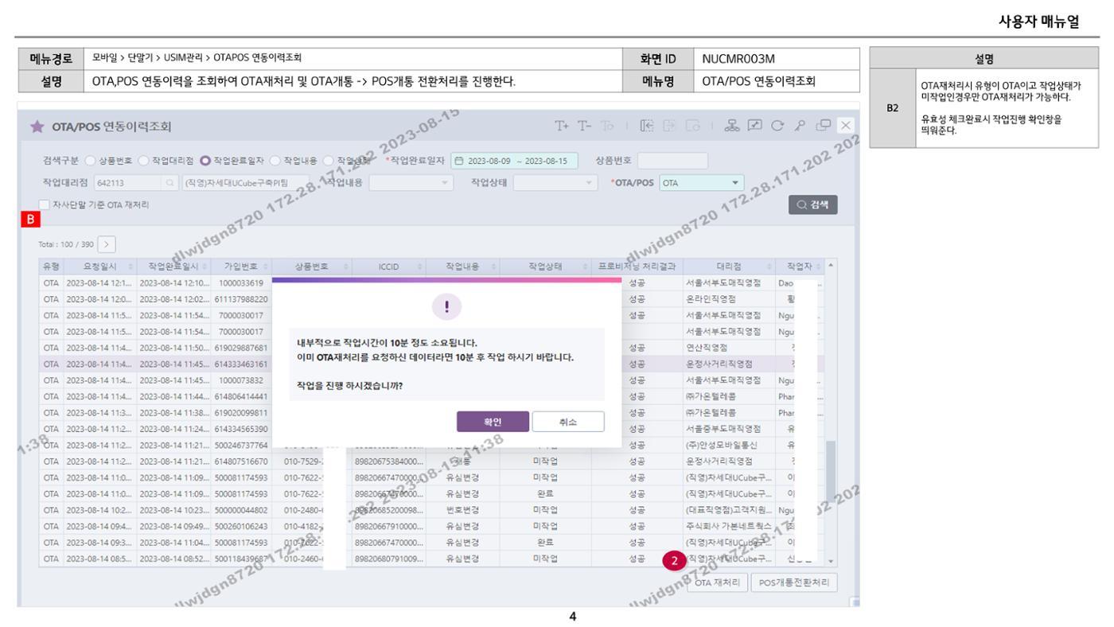Click scrollbar up arrow atop table
Viewport: 1114px width, 627px height.
(832, 265)
